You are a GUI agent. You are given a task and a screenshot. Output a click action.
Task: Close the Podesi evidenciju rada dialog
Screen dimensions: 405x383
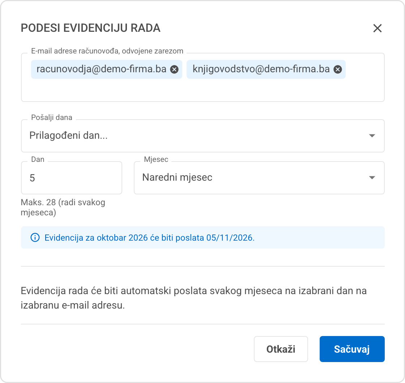click(378, 28)
